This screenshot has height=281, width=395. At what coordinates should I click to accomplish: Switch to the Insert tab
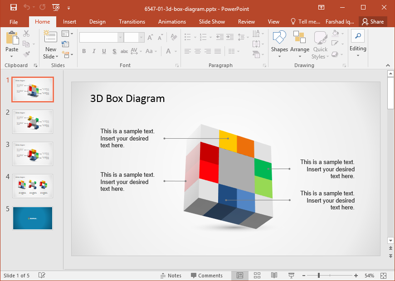[69, 22]
